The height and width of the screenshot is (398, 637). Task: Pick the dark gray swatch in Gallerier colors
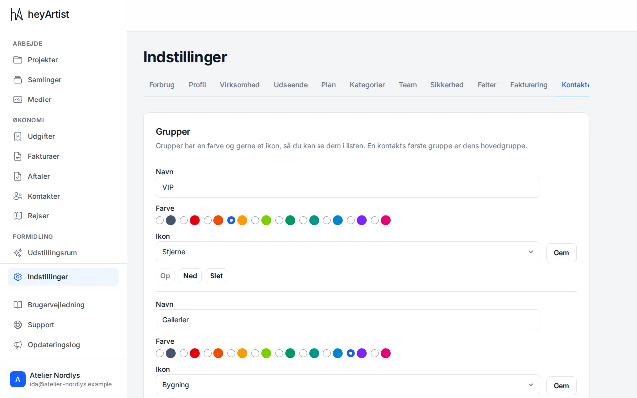click(171, 353)
